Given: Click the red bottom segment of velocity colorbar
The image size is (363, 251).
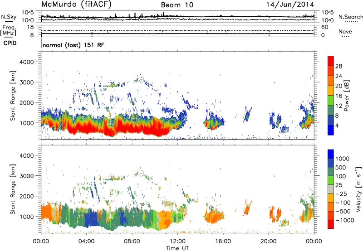Looking at the screenshot, I should [331, 224].
